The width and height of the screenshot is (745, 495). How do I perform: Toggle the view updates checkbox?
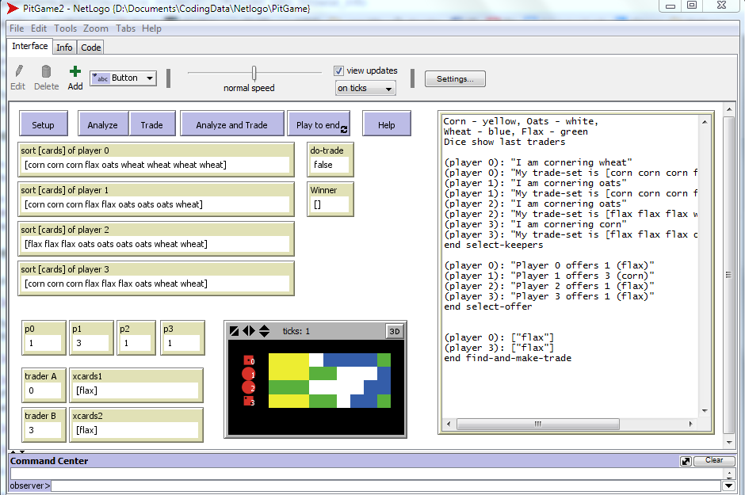tap(339, 70)
